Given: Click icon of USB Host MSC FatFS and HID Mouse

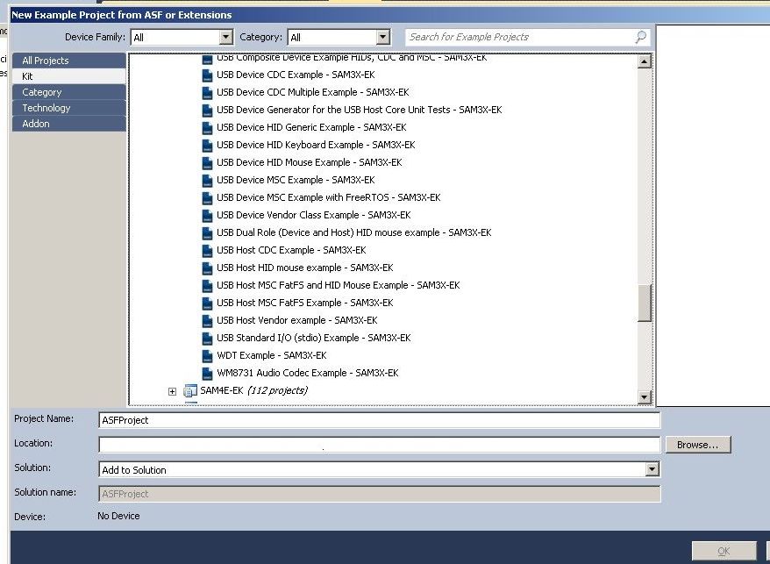Looking at the screenshot, I should pos(207,286).
